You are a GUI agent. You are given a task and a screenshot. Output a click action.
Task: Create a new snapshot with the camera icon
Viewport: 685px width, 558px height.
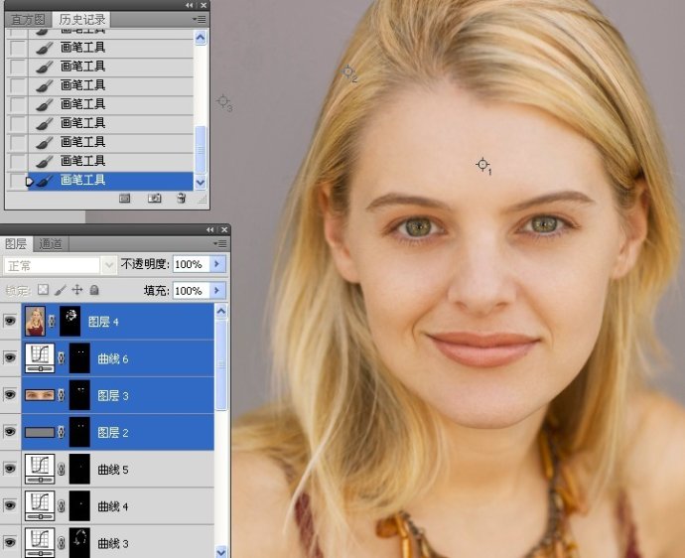pos(154,199)
